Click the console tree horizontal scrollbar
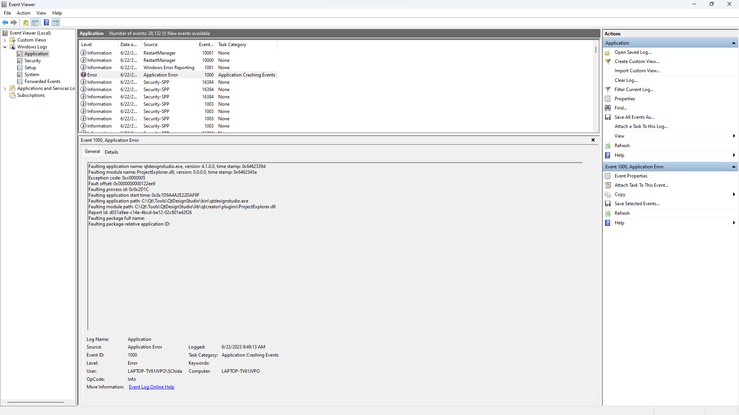Image resolution: width=739 pixels, height=415 pixels. pos(36,402)
